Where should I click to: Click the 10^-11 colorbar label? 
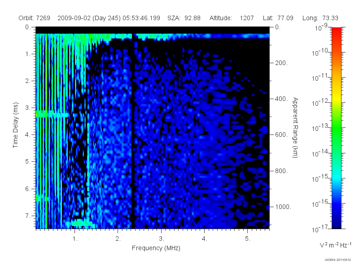coord(320,78)
